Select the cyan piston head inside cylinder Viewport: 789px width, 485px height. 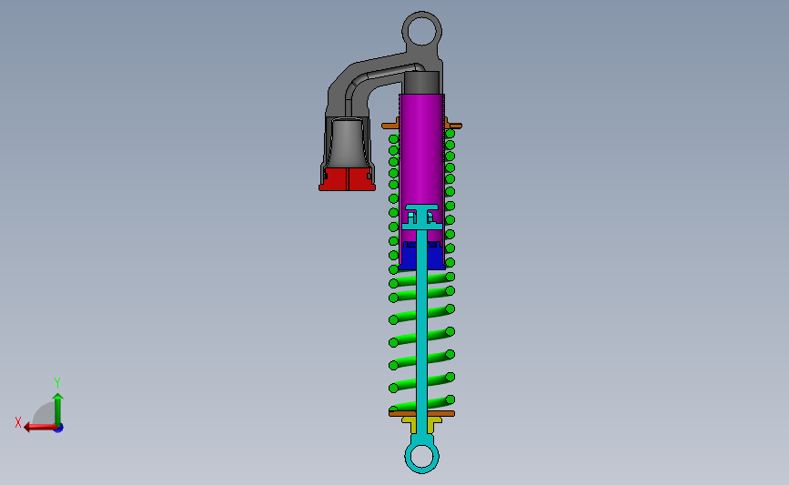tap(421, 217)
